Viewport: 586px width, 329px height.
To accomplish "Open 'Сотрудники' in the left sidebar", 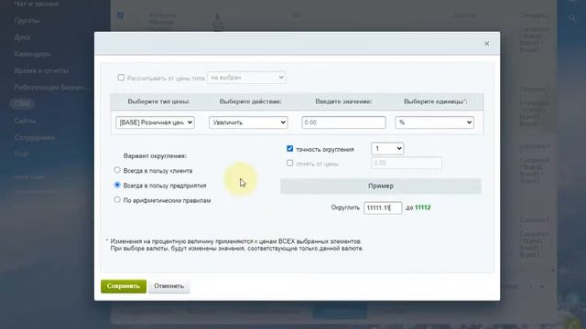I will pos(35,137).
